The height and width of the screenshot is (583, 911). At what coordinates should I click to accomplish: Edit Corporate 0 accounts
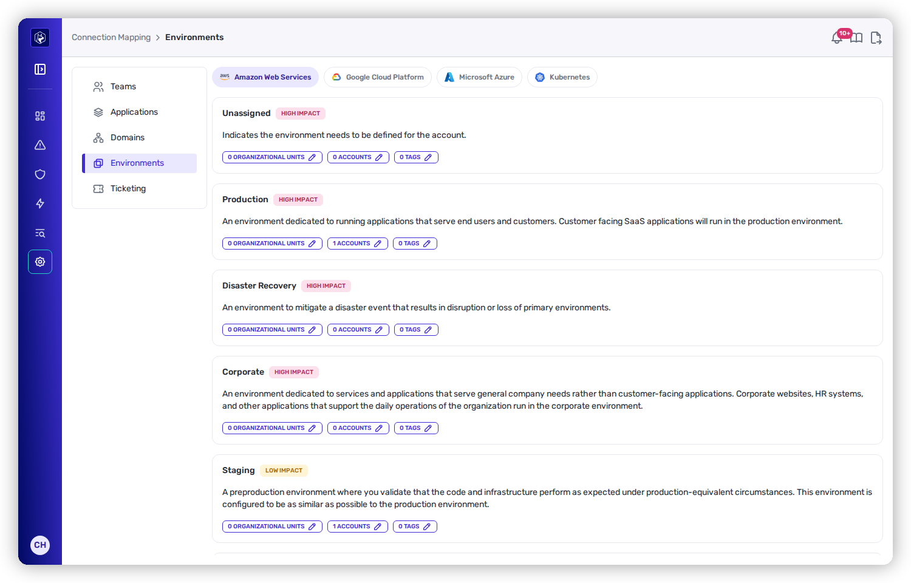[358, 428]
